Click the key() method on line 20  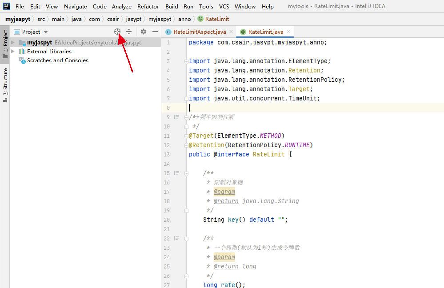click(237, 220)
